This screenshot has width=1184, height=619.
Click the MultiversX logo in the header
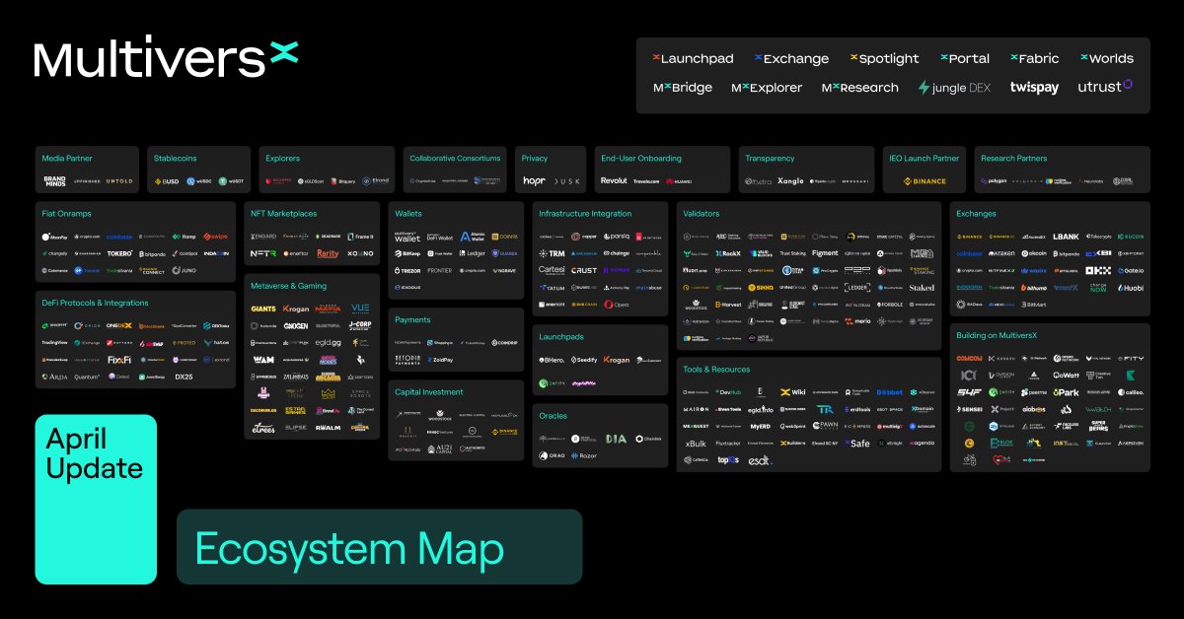click(x=166, y=58)
